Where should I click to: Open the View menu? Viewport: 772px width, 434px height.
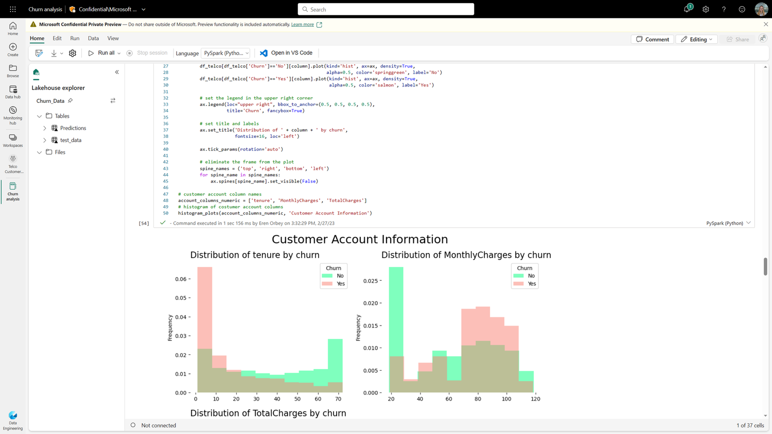point(113,38)
